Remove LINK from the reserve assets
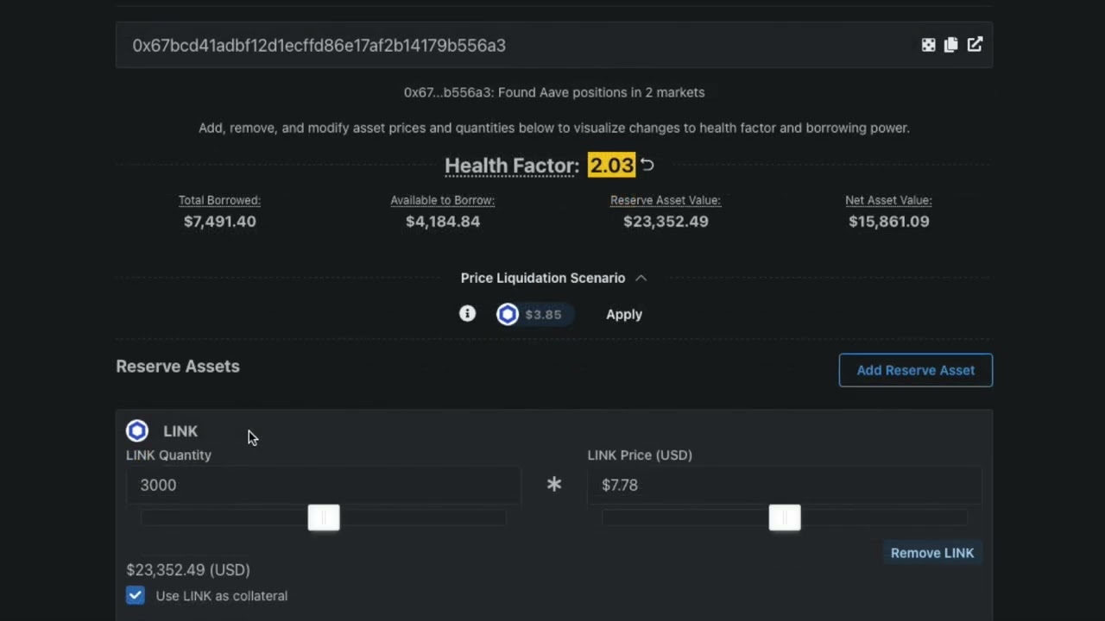The height and width of the screenshot is (621, 1105). click(x=931, y=553)
